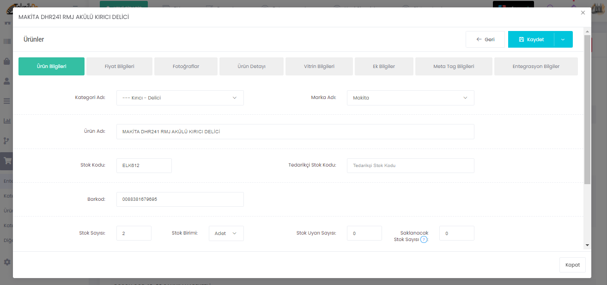Open the Marka Adı dropdown showing Makita
607x285 pixels.
click(410, 98)
